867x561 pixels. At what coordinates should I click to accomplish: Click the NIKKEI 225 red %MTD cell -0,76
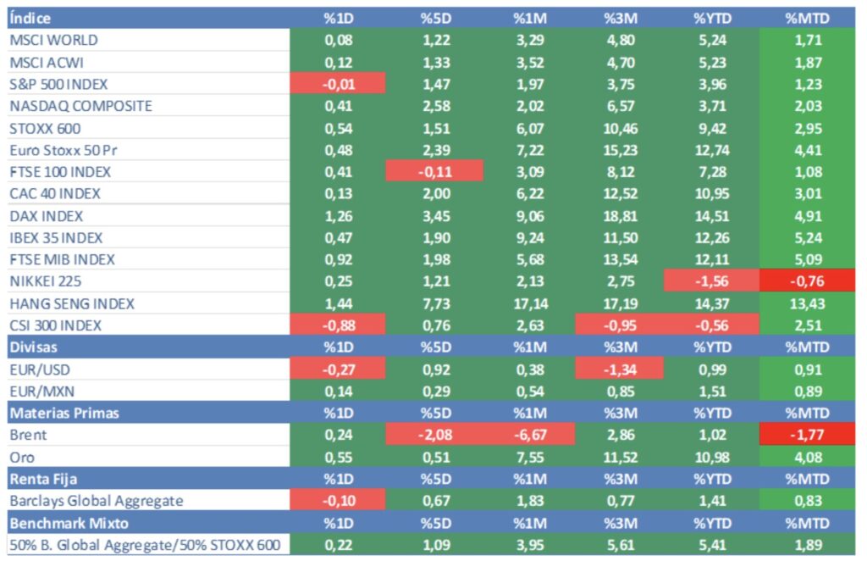coord(805,281)
